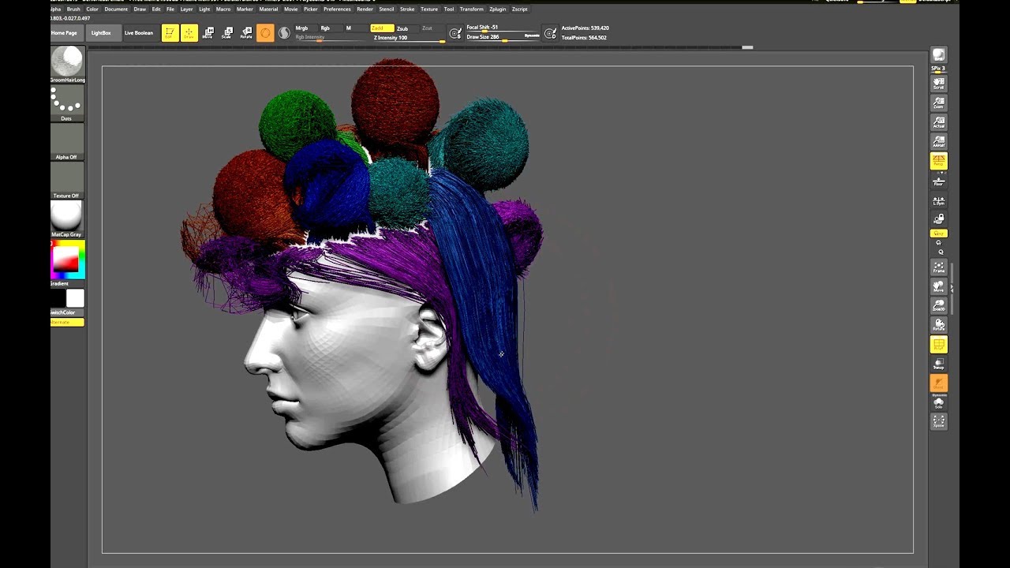
Task: Open the Zplugin menu
Action: point(497,9)
